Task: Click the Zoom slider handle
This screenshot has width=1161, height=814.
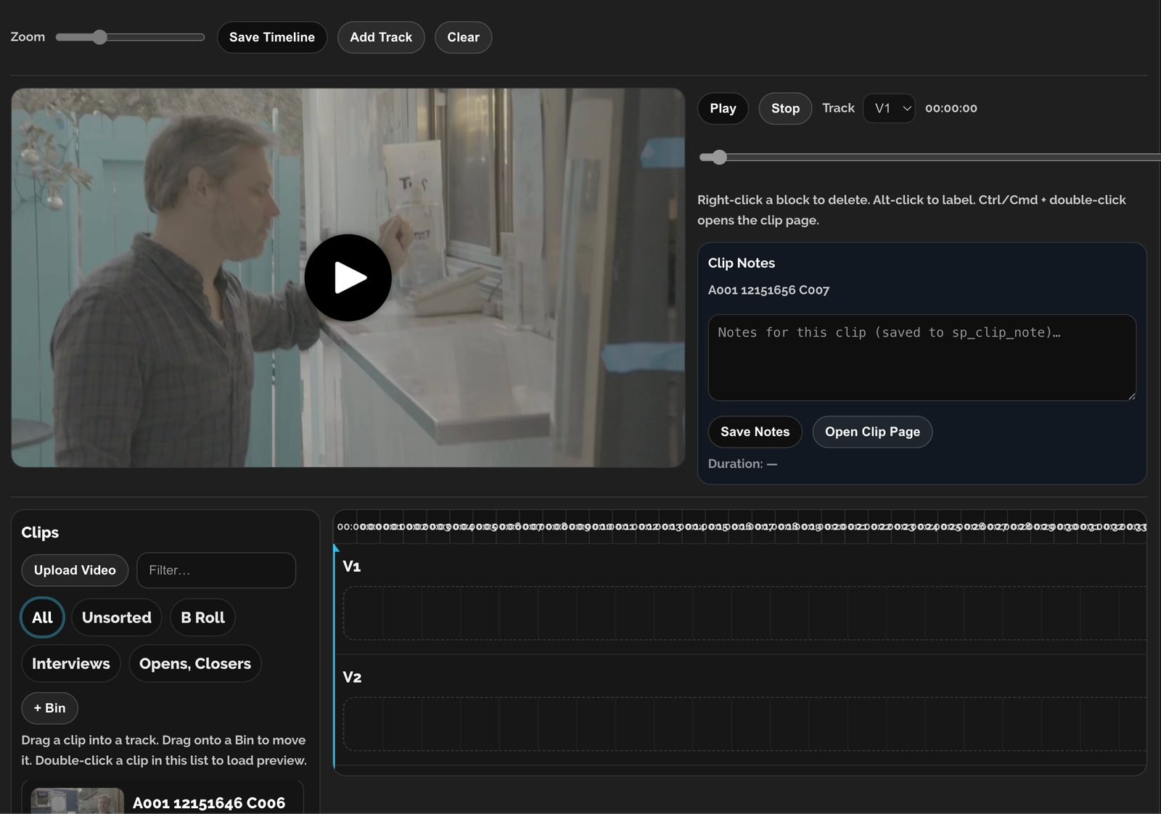Action: click(100, 38)
